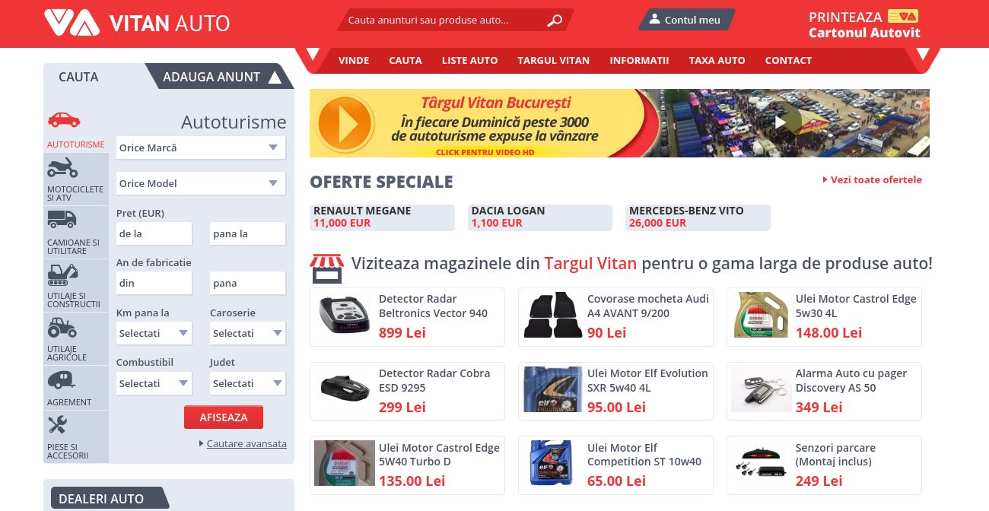Click the Contul meu button
This screenshot has height=511, width=989.
685,20
